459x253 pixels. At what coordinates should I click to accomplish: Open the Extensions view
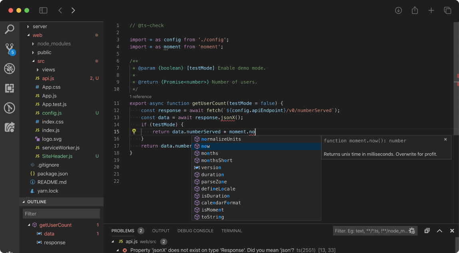tap(9, 88)
